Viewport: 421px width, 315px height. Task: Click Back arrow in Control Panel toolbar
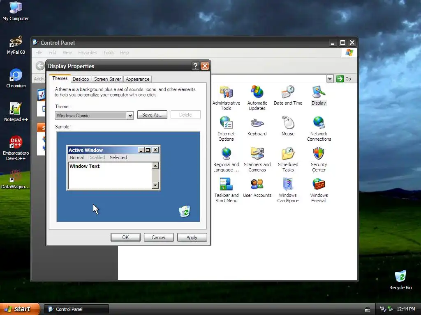[x=40, y=66]
